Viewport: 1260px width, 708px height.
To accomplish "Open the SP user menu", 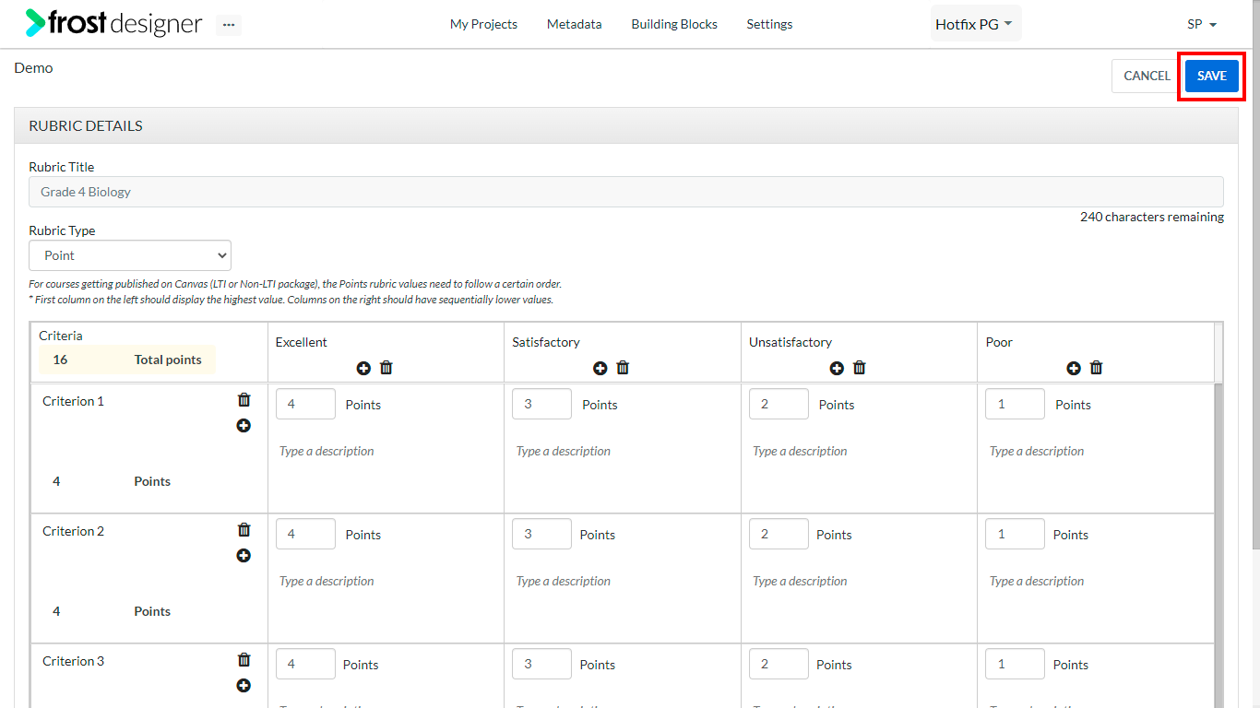I will [1202, 25].
